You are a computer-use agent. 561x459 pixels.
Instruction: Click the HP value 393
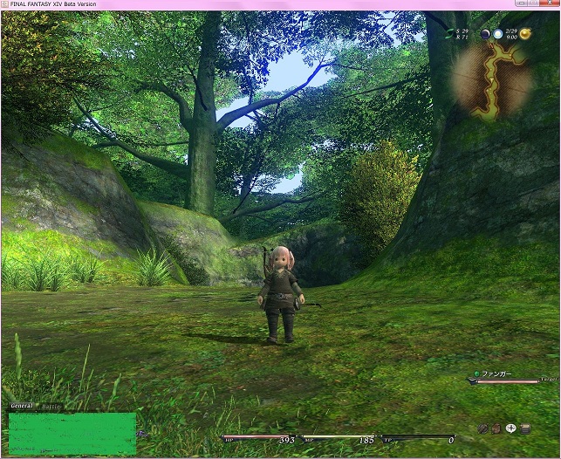tap(287, 440)
